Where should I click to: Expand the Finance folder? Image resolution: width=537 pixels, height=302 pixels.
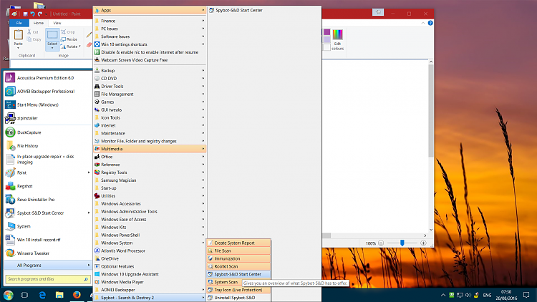[150, 21]
